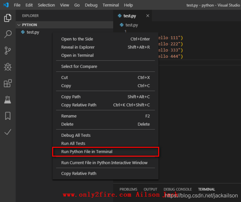Image resolution: width=241 pixels, height=202 pixels.
Task: Click the test.py breadcrumb item
Action: [132, 25]
